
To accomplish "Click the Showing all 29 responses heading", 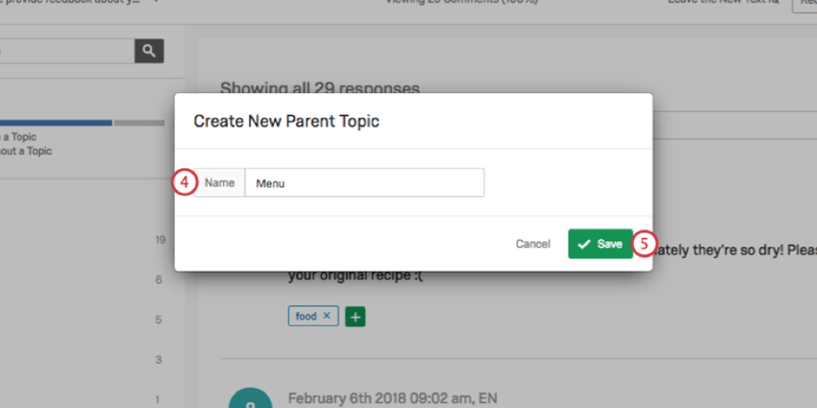I will coord(319,88).
